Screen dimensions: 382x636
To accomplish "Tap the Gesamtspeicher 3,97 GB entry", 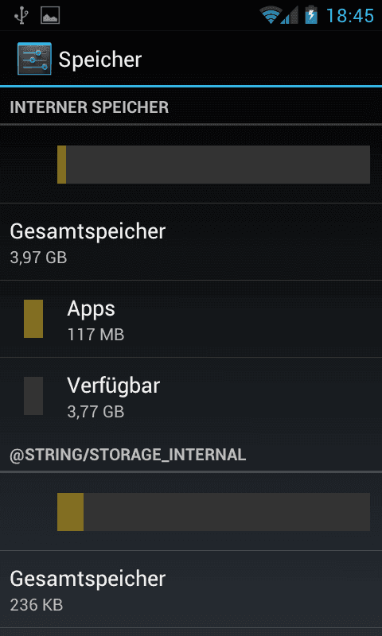I will (191, 242).
